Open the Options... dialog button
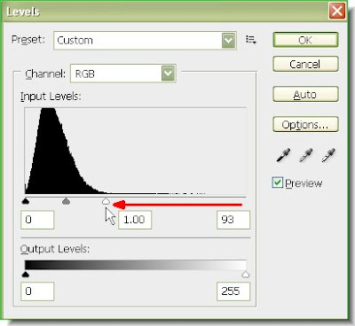355x326 pixels. pyautogui.click(x=305, y=124)
